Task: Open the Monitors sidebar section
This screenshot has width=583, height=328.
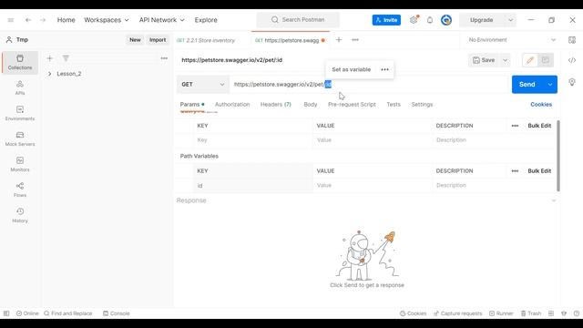Action: [20, 164]
